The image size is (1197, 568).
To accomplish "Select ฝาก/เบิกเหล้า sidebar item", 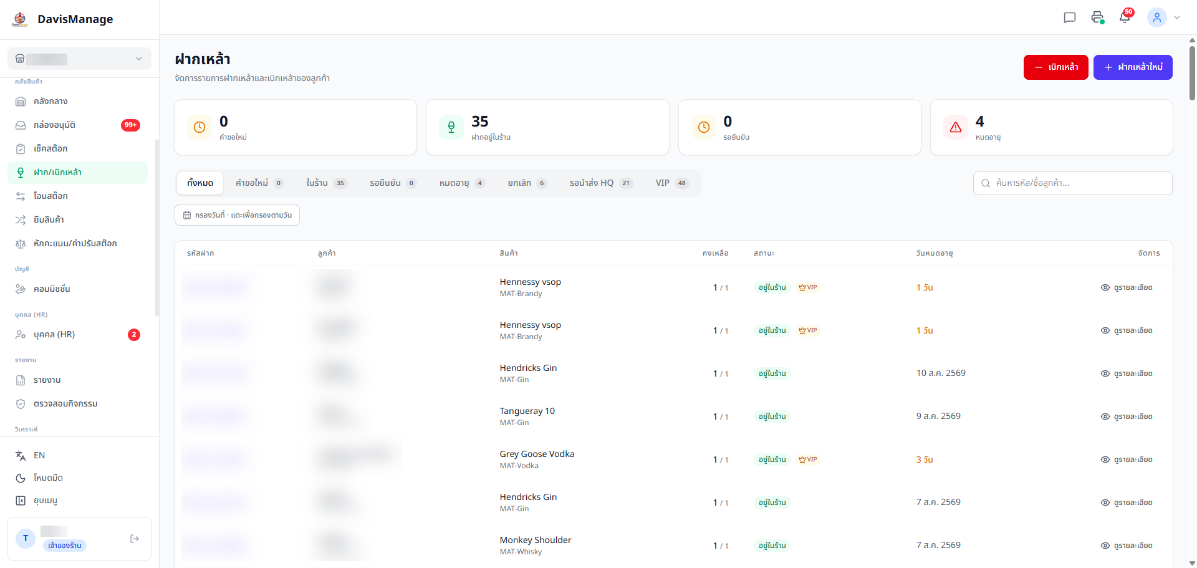I will click(77, 172).
